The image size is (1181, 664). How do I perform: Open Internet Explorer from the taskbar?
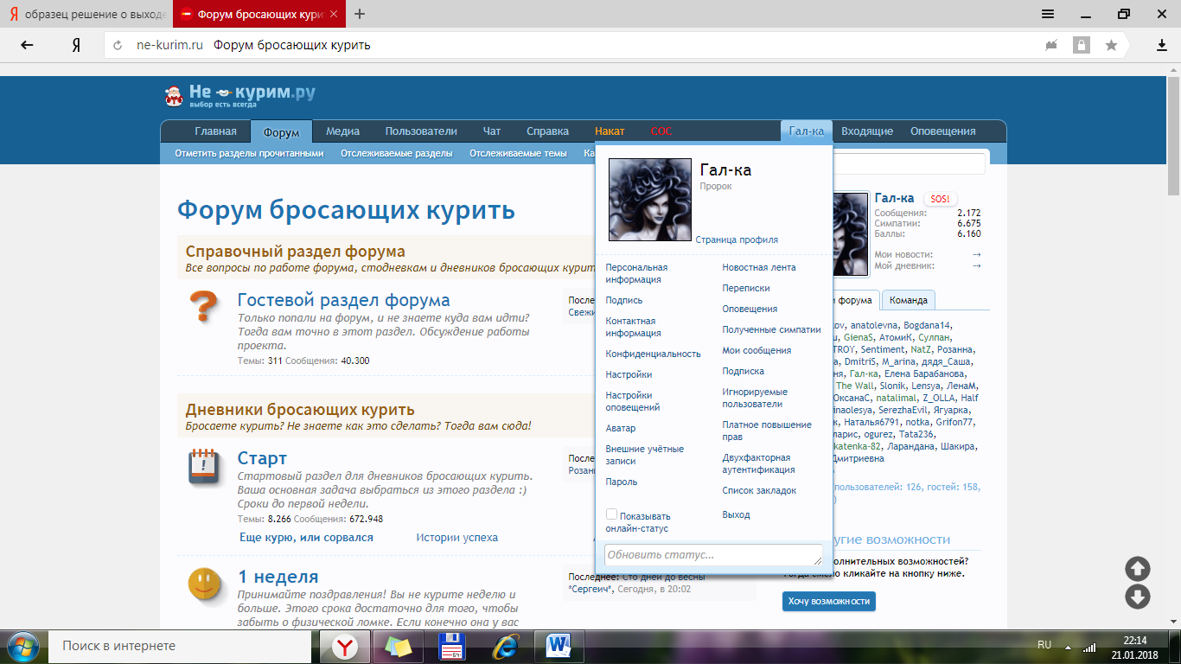click(505, 646)
